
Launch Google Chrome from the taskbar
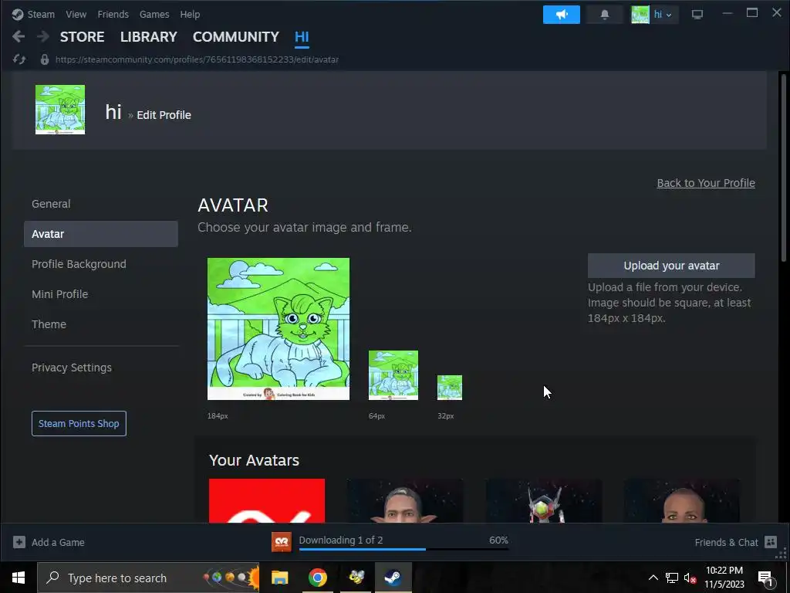[x=318, y=578]
